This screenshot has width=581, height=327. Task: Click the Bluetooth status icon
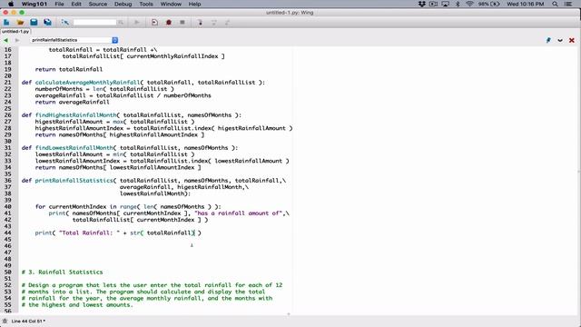tap(458, 4)
